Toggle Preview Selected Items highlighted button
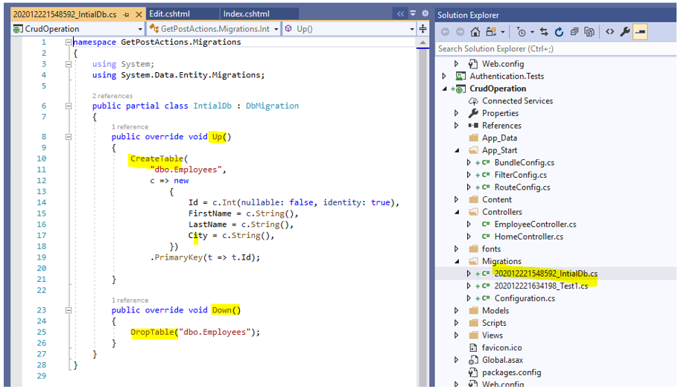Viewport: 681px width, 392px height. point(640,32)
